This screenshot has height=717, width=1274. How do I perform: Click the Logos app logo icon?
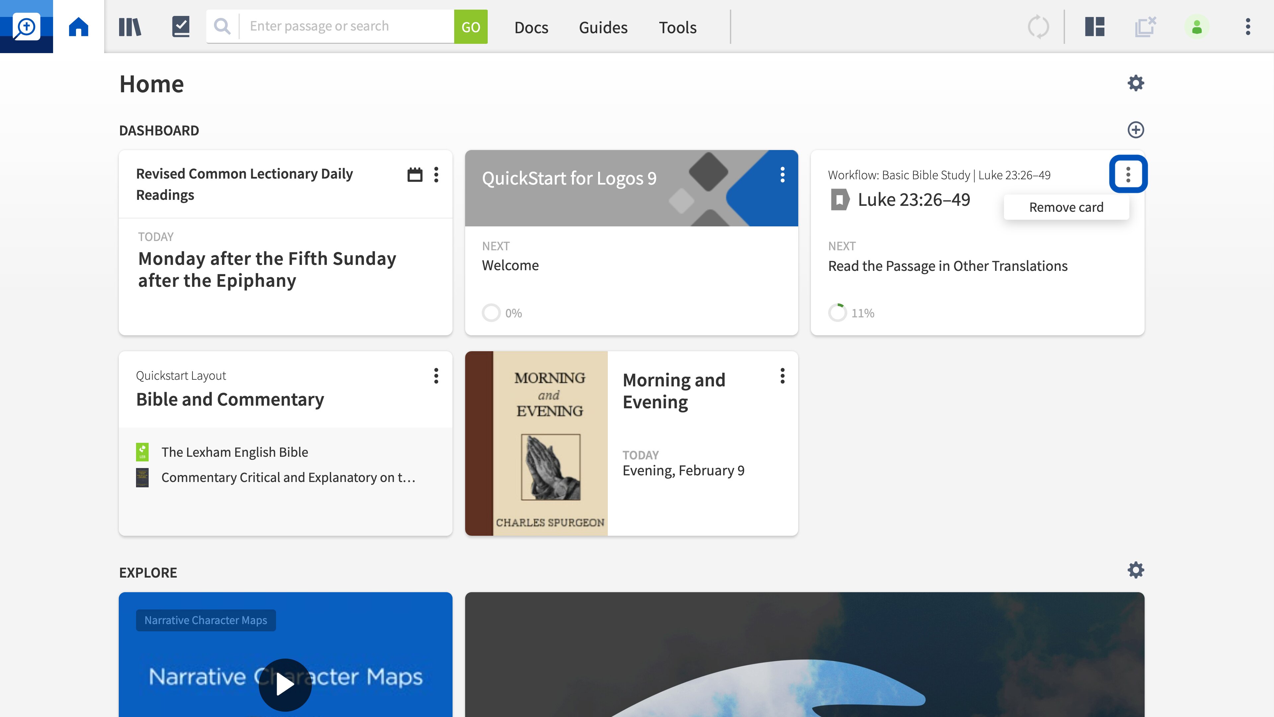point(26,26)
